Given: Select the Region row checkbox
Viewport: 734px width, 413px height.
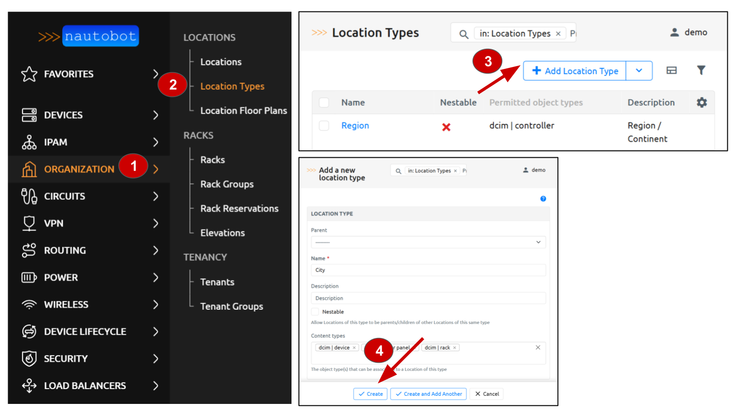Looking at the screenshot, I should pos(324,125).
